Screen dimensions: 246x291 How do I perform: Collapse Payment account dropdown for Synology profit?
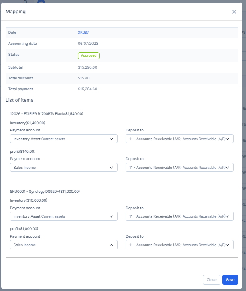pyautogui.click(x=63, y=245)
